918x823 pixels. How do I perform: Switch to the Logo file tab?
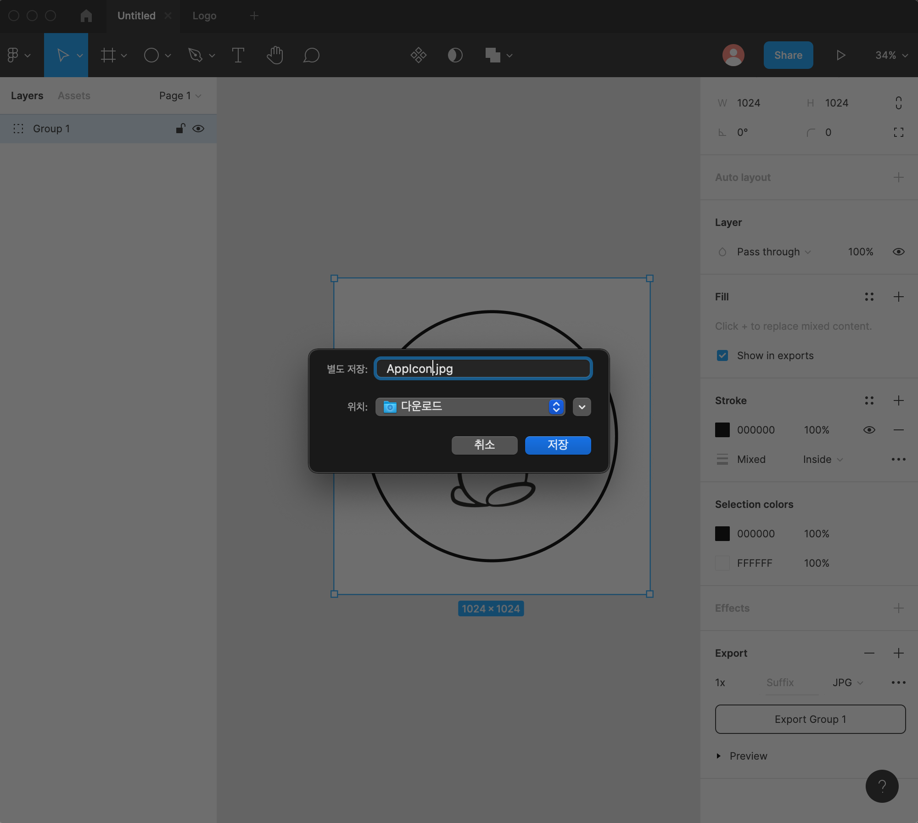[204, 16]
